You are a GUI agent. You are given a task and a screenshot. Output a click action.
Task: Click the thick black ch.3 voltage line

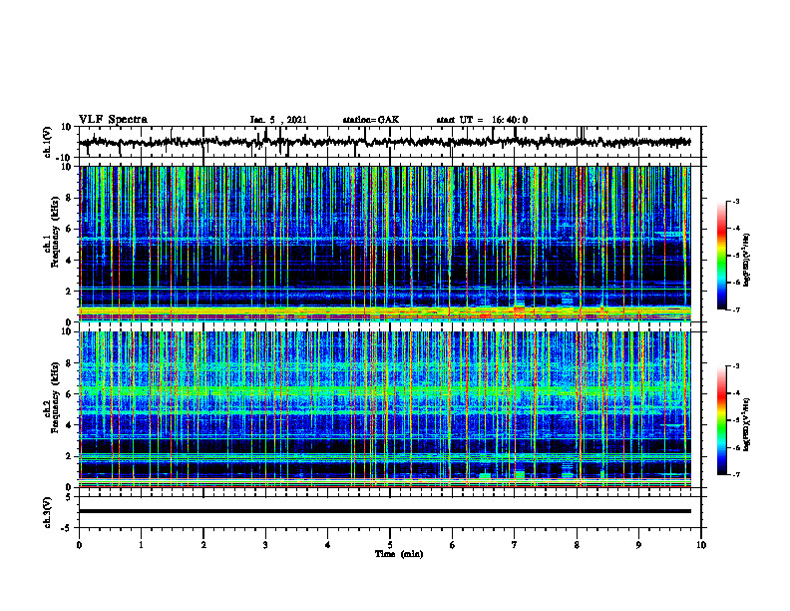tap(384, 511)
